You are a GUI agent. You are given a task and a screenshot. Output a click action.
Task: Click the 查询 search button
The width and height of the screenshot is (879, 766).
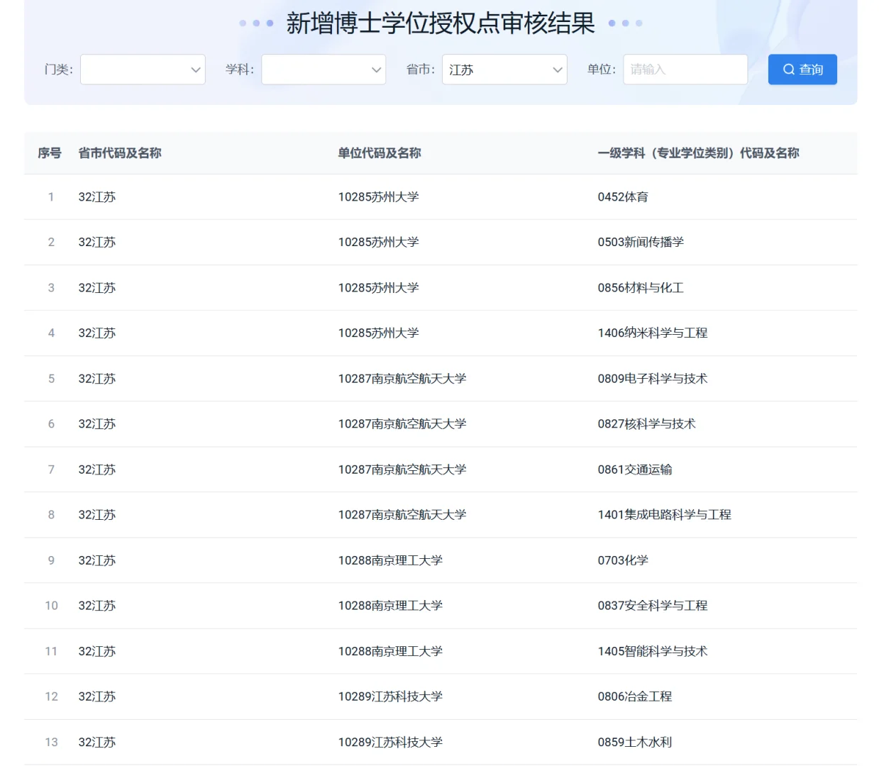802,70
